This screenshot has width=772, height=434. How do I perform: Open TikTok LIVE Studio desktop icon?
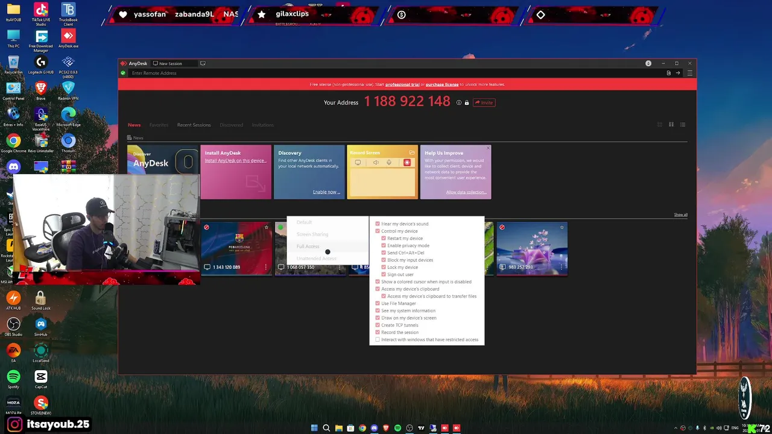pos(41,13)
